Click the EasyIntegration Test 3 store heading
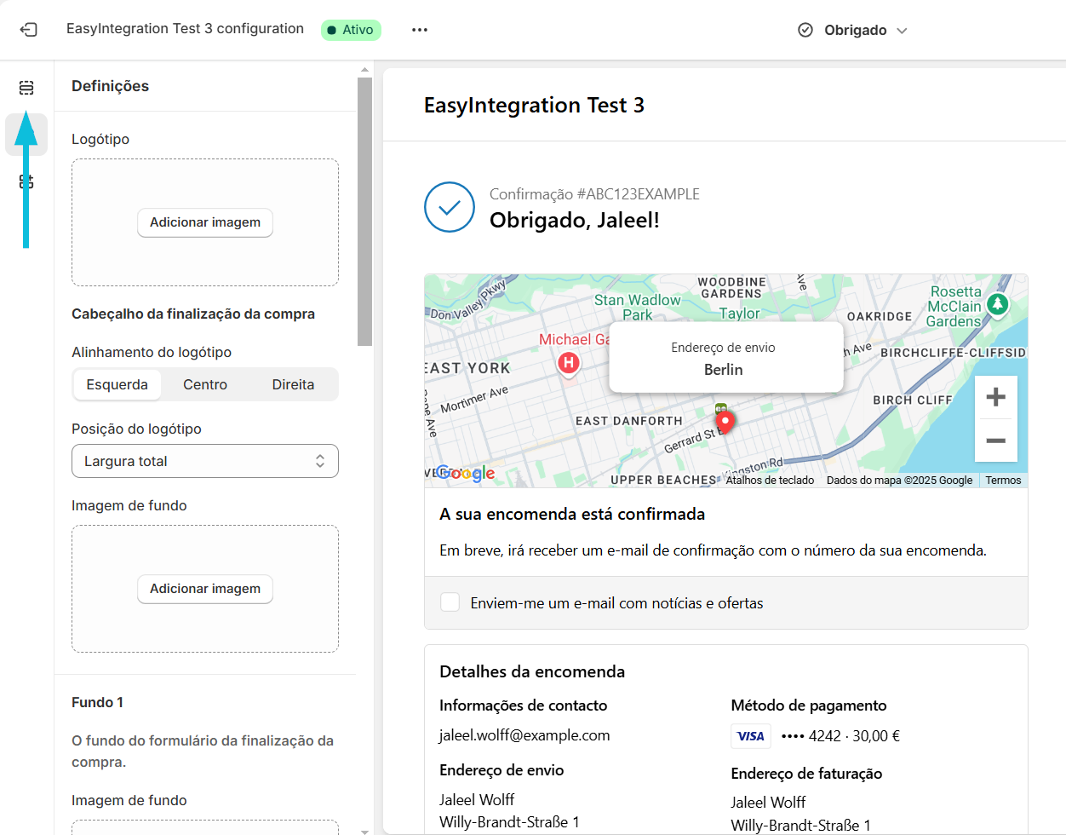The image size is (1066, 835). pos(534,105)
